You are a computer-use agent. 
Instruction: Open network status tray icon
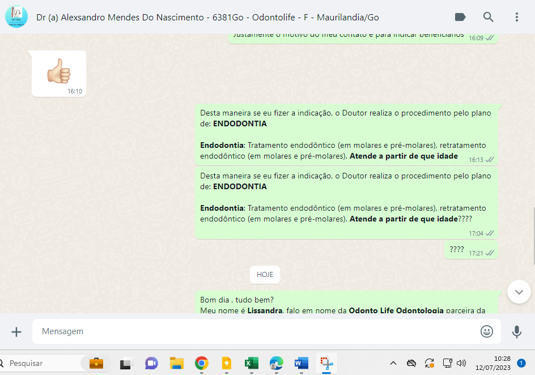[x=447, y=364]
